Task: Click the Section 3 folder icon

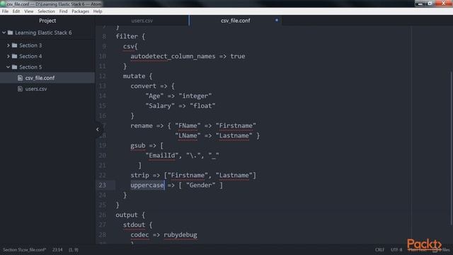Action: point(14,45)
